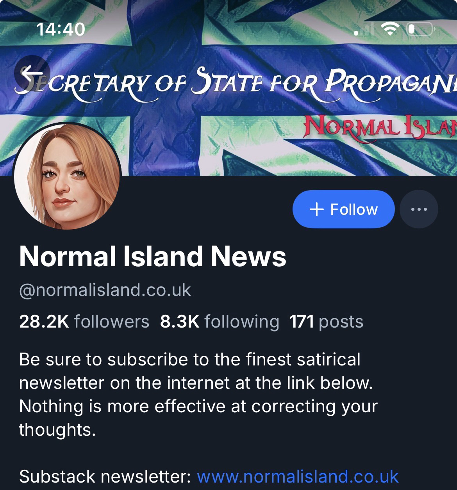This screenshot has width=457, height=490.
Task: View the flag banner image
Action: 228,88
